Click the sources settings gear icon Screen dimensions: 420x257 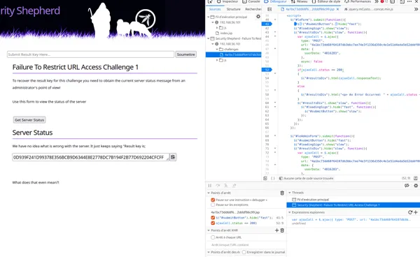tap(258, 17)
